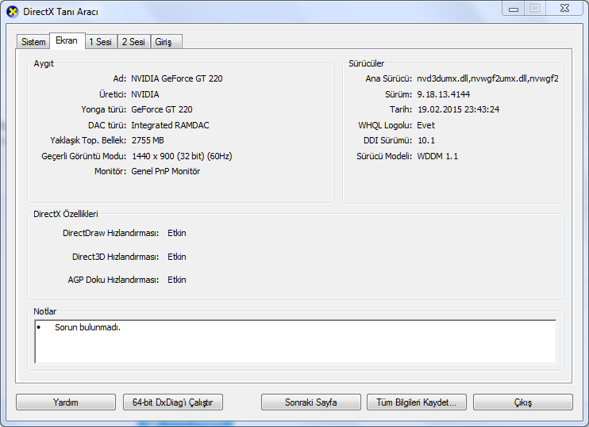Click the Üretici value NVIDIA

(x=145, y=94)
